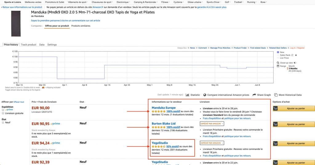Screen dimensions: 315x165
Task: Enable the Livraison gratuite checkbox
Action: 3,113
